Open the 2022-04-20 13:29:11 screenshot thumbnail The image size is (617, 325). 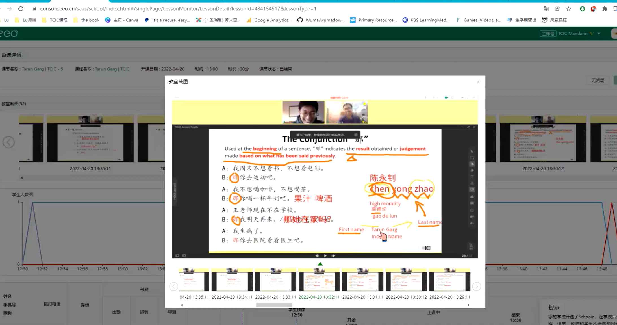tap(449, 280)
